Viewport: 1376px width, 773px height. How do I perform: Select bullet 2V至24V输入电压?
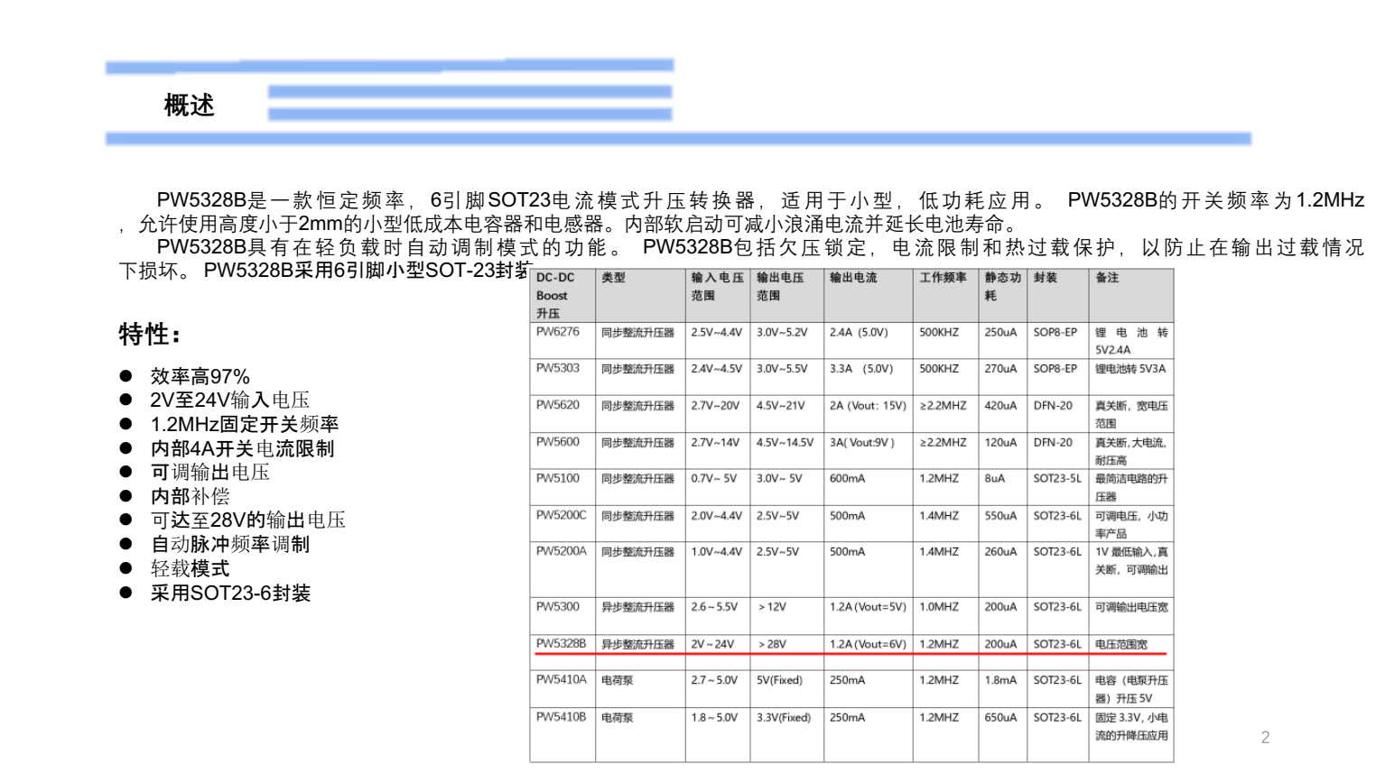coord(229,400)
